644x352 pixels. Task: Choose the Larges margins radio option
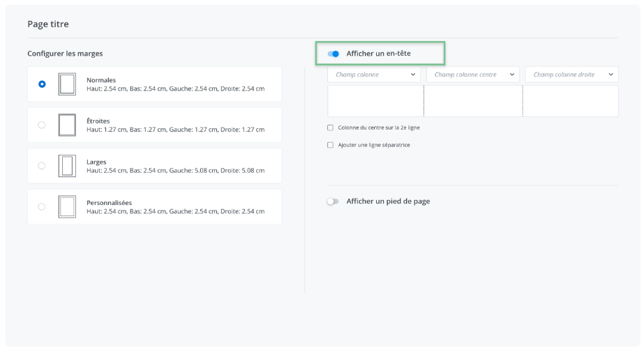(42, 166)
